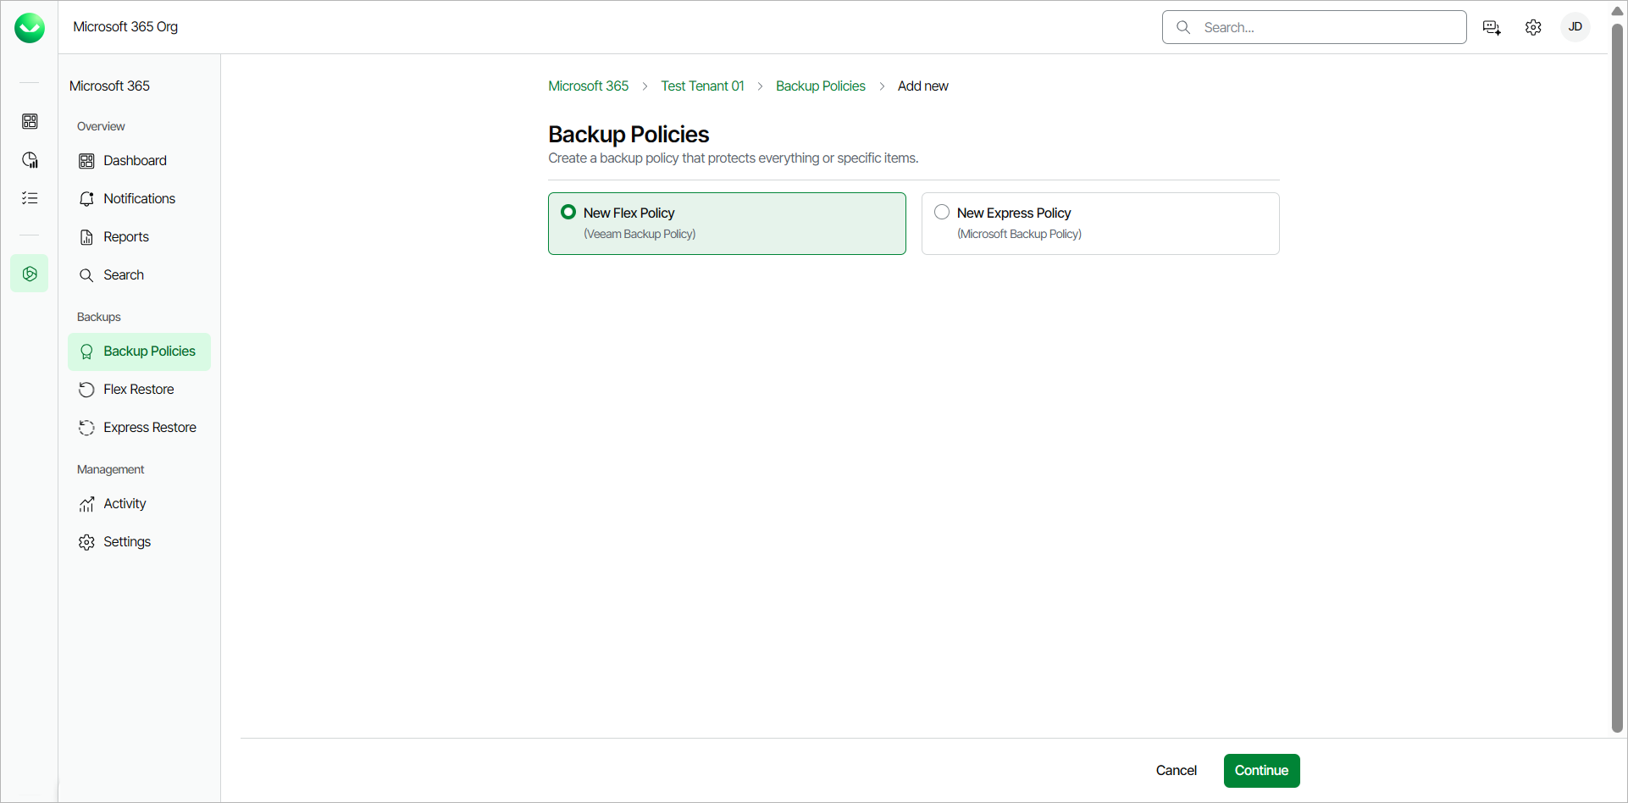This screenshot has width=1628, height=803.
Task: Click the Microsoft 365 sidebar heading
Action: tap(109, 86)
